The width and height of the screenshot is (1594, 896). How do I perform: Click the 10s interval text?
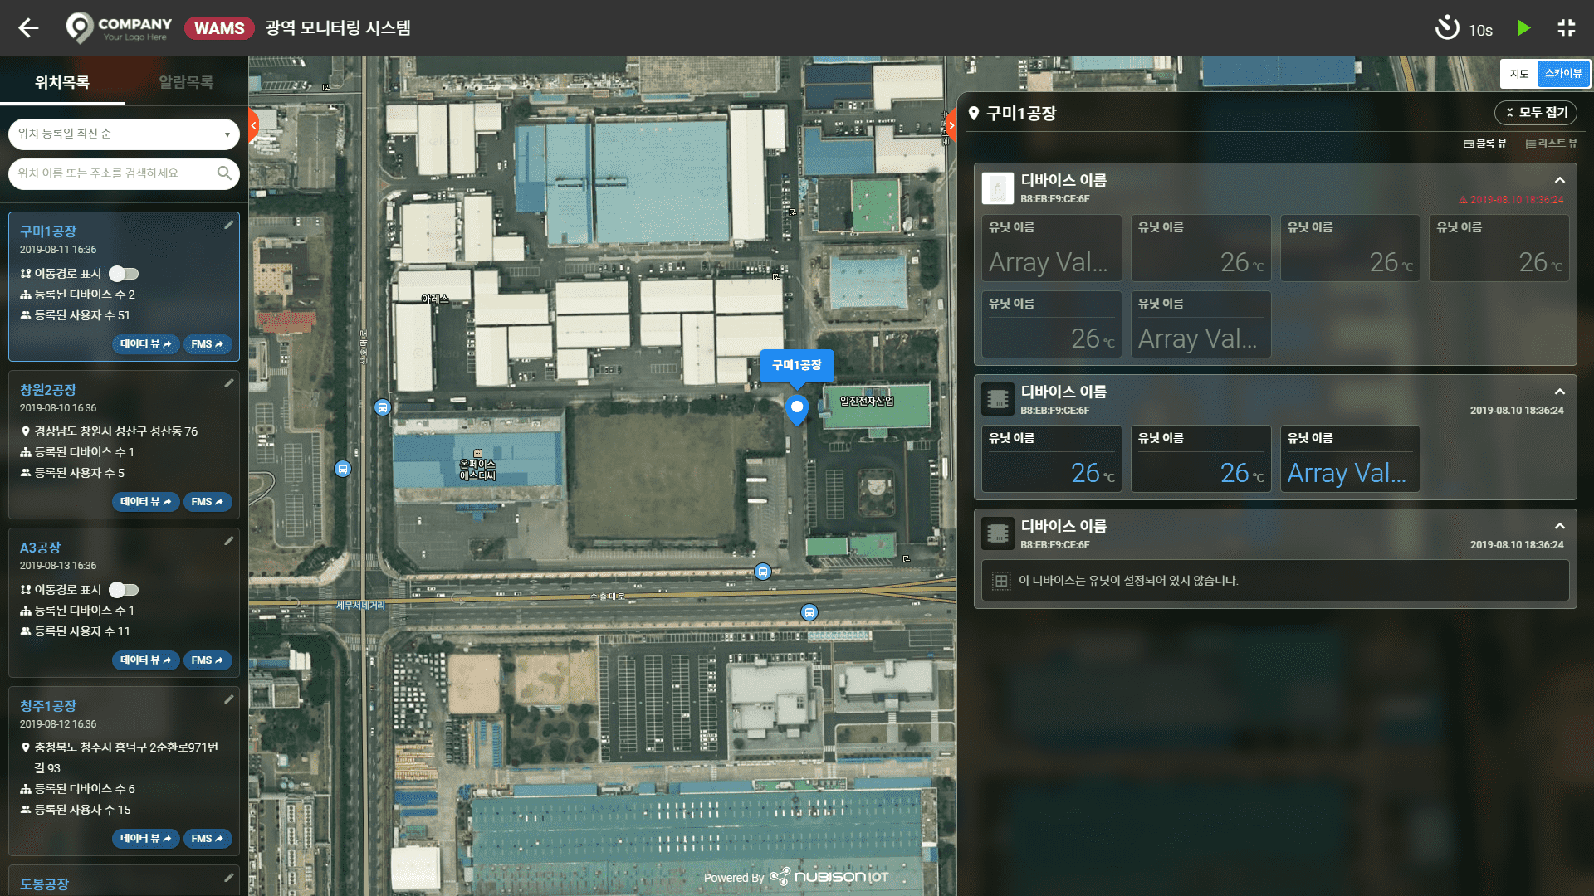1480,31
